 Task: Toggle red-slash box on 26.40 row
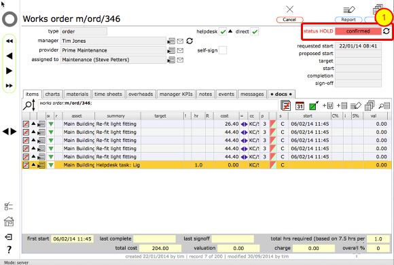(x=26, y=124)
